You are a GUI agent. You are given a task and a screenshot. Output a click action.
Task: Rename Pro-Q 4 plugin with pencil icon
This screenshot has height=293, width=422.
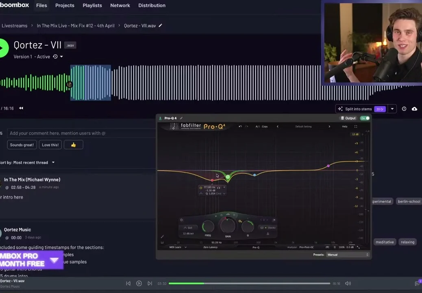(181, 118)
